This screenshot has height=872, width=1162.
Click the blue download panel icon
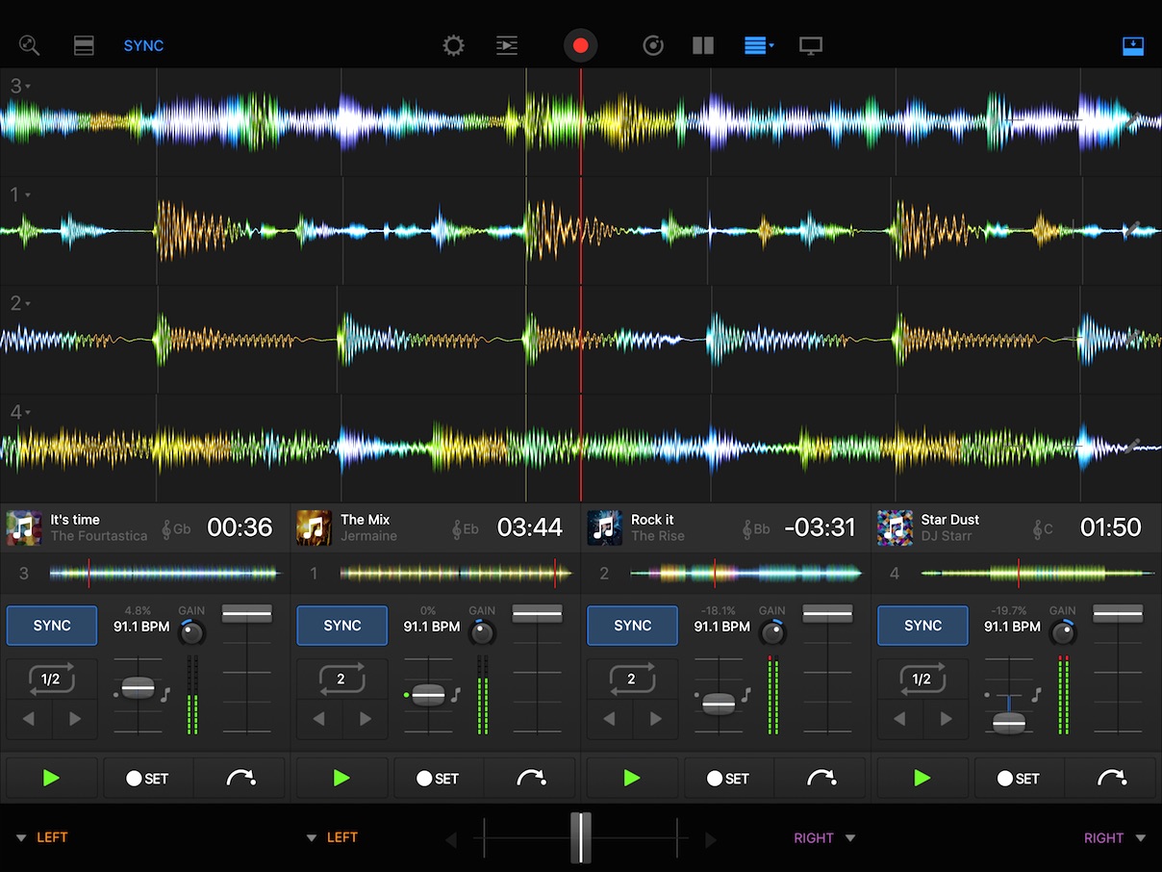[1133, 45]
